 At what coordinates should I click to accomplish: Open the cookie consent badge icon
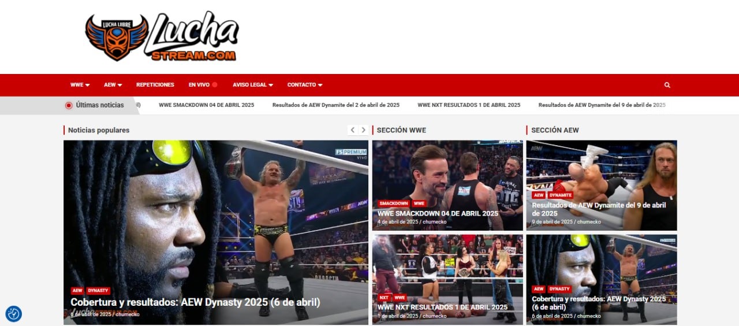click(14, 314)
